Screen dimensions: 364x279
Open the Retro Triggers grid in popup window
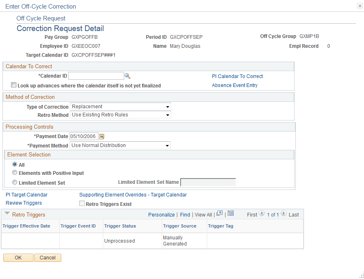pos(219,214)
